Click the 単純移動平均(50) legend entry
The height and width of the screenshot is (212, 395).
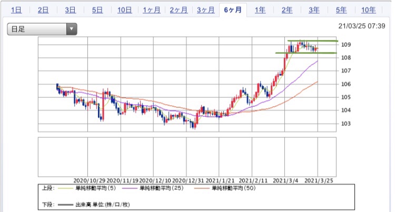pyautogui.click(x=234, y=188)
